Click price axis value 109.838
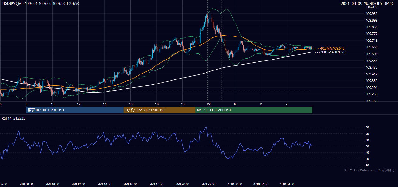398x187 pixels. [372, 27]
